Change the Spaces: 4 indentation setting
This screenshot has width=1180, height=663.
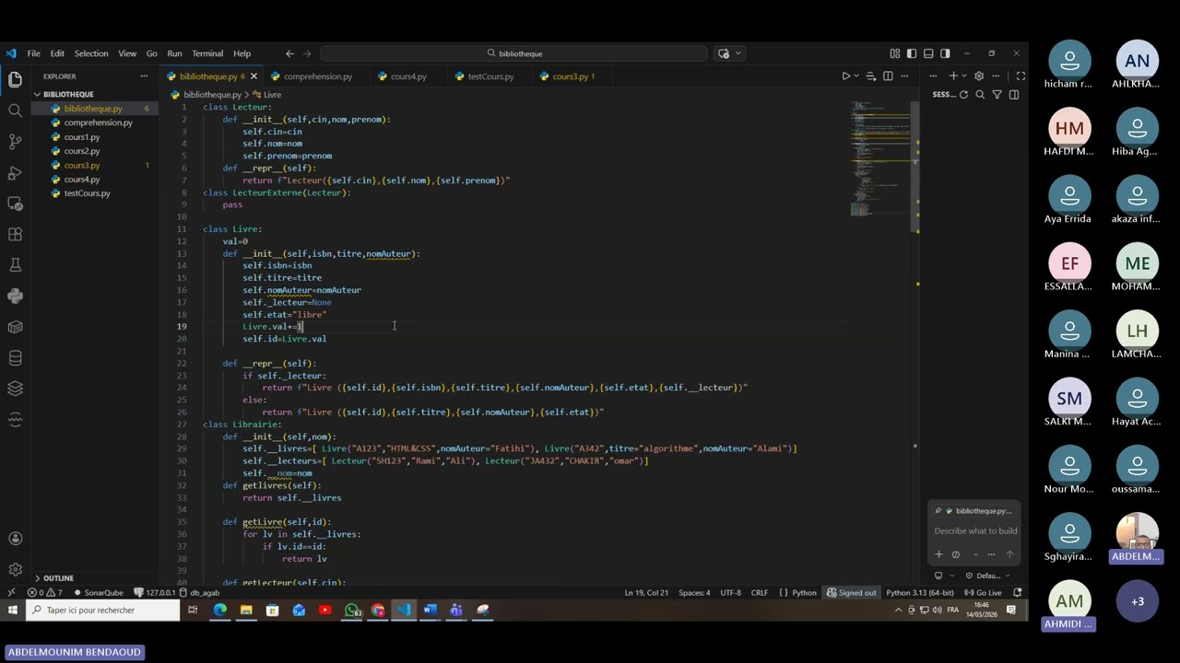point(694,593)
